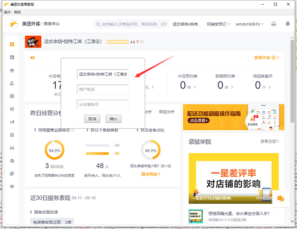
Task: Click the store logo image
Action: [x=33, y=42]
